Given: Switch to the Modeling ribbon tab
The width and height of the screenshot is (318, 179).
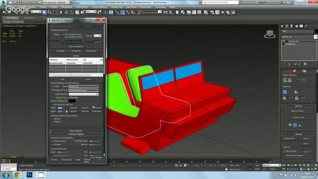Looking at the screenshot, I should pos(12,18).
